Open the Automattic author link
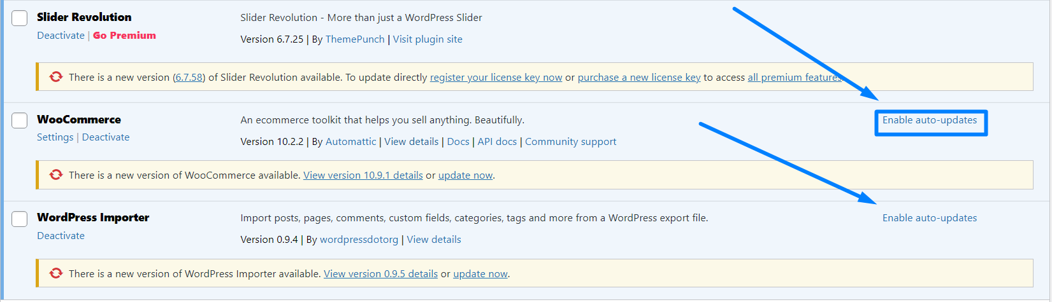 (x=351, y=142)
